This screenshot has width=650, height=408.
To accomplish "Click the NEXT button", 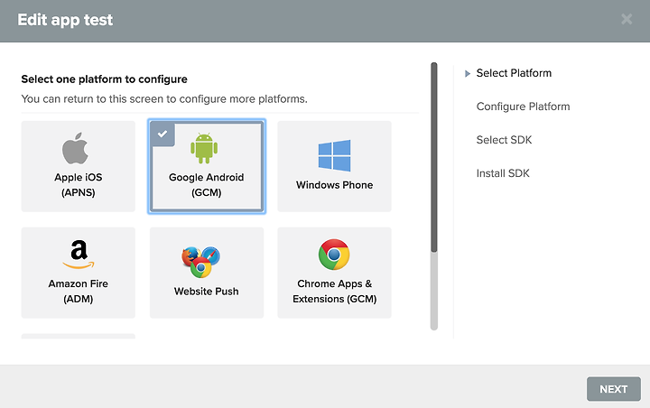I will [614, 389].
